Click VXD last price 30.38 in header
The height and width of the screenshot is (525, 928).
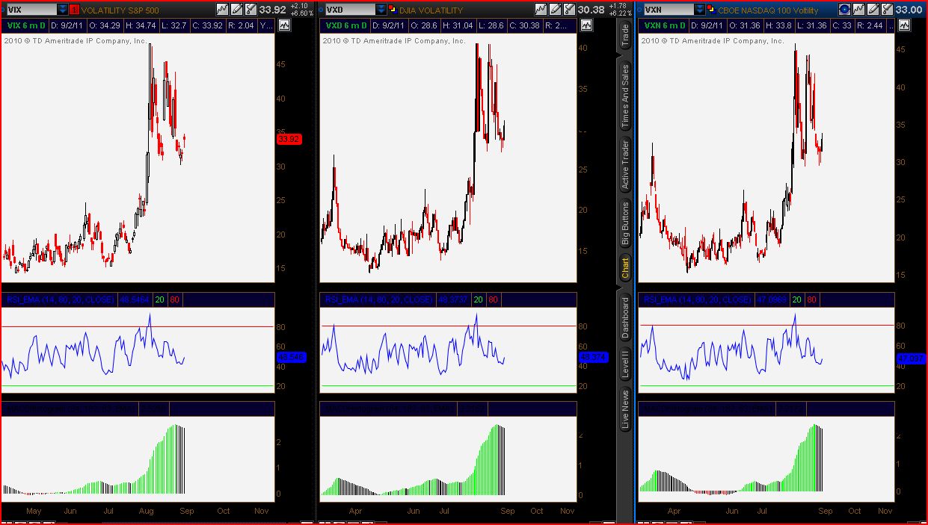pyautogui.click(x=591, y=10)
